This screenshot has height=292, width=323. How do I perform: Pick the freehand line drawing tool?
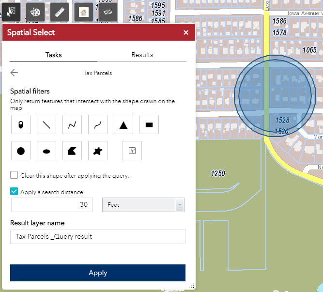pos(98,124)
